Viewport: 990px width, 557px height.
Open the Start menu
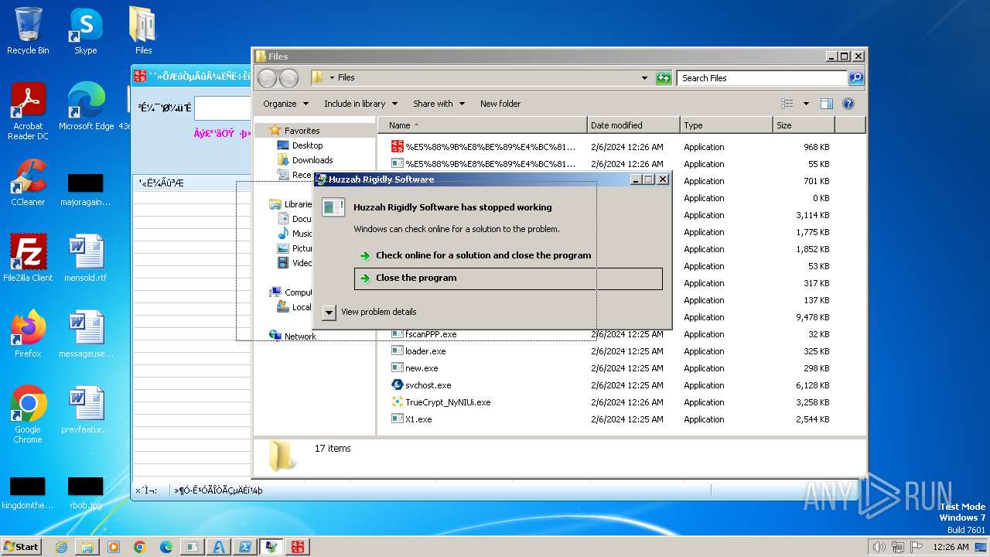click(x=21, y=546)
